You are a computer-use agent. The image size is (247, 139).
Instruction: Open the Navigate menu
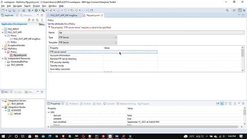click(x=17, y=6)
